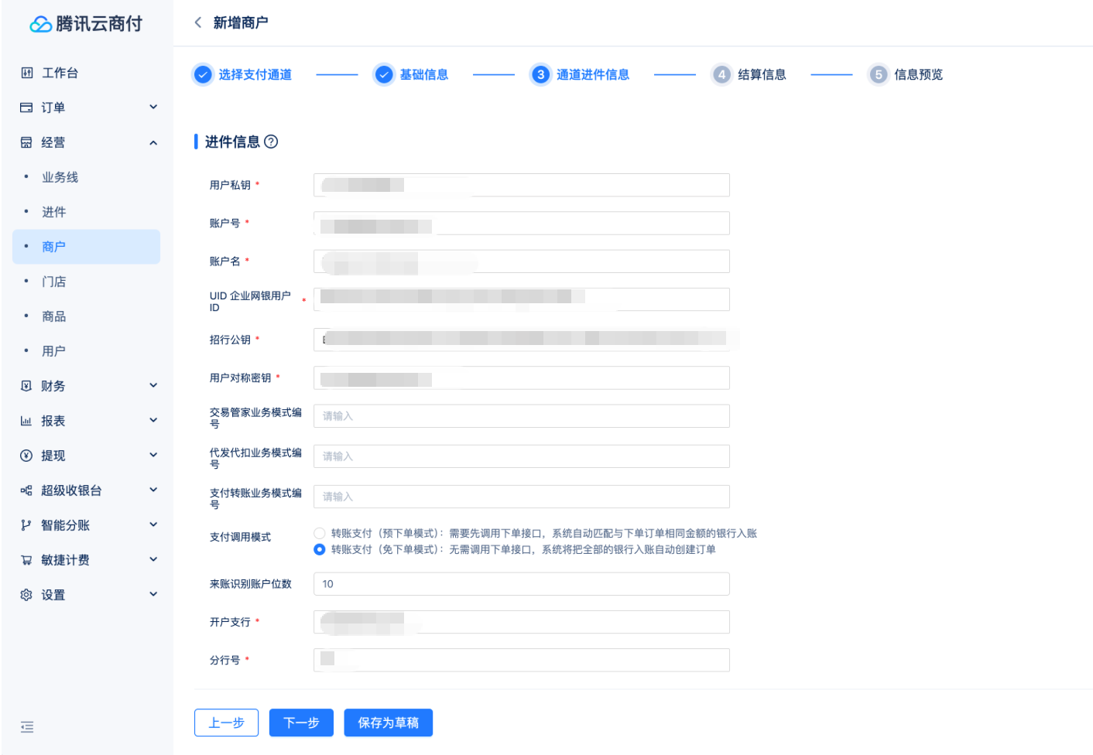The image size is (1093, 755).
Task: Click the 智能分账 branch icon
Action: tap(26, 525)
